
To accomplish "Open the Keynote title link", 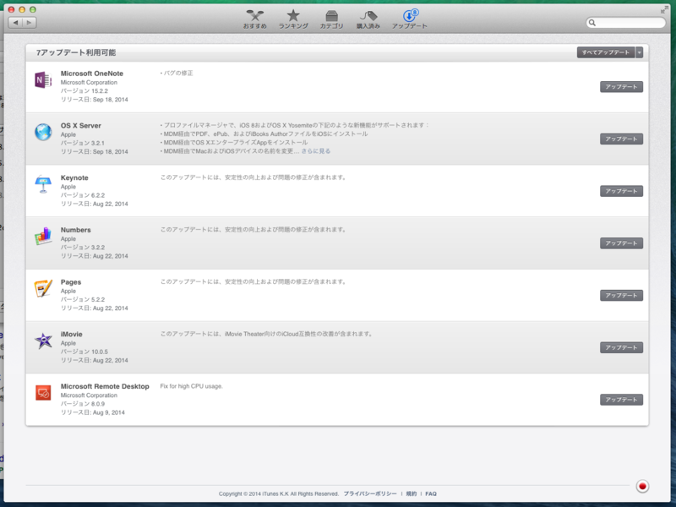I will pos(74,177).
